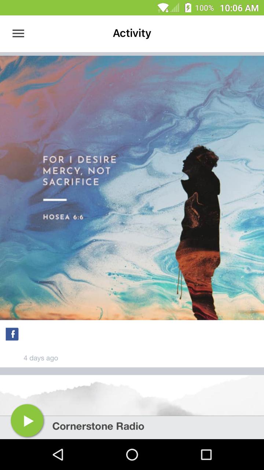This screenshot has width=264, height=470.
Task: Tap the white Facebook post footer area
Action: (132, 344)
